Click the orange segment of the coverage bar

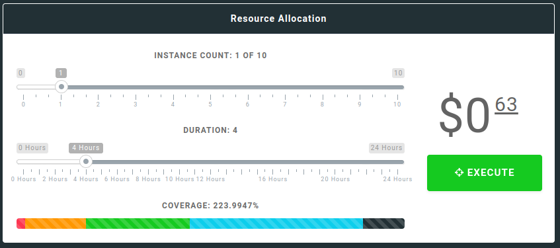pyautogui.click(x=56, y=224)
